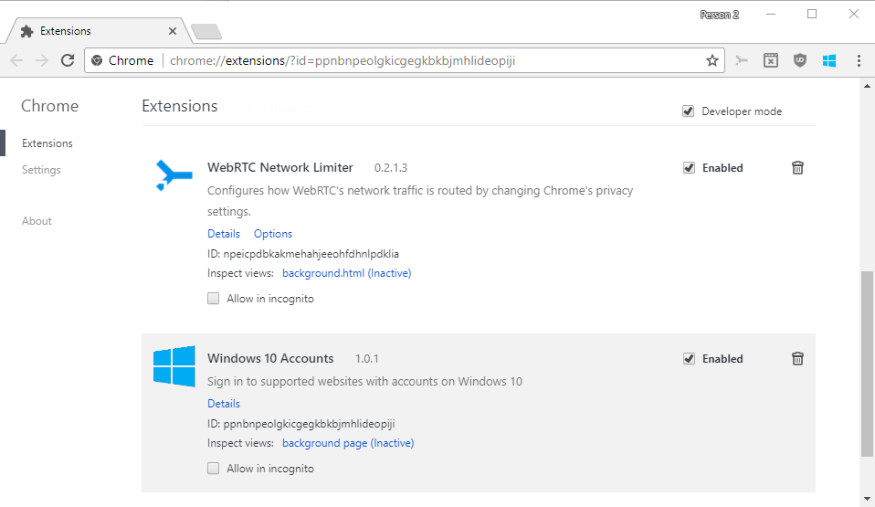Allow WebRTC Network Limiter in incognito
This screenshot has width=875, height=507.
tap(213, 298)
